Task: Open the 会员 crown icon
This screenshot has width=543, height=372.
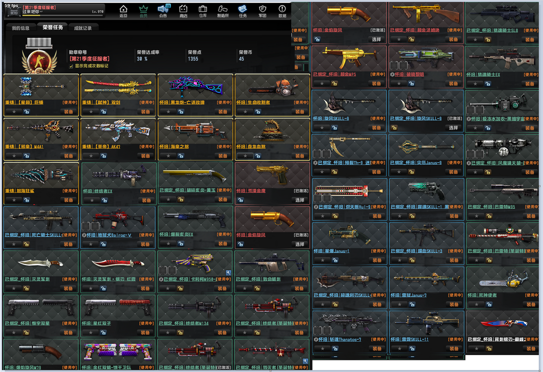Action: pos(143,11)
